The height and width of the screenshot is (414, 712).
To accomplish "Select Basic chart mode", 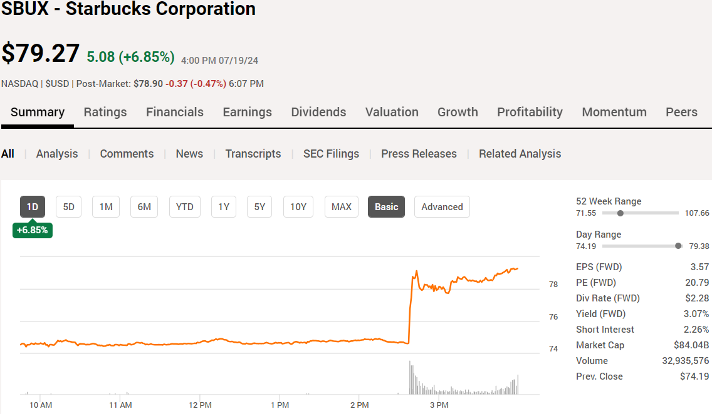I will [387, 206].
